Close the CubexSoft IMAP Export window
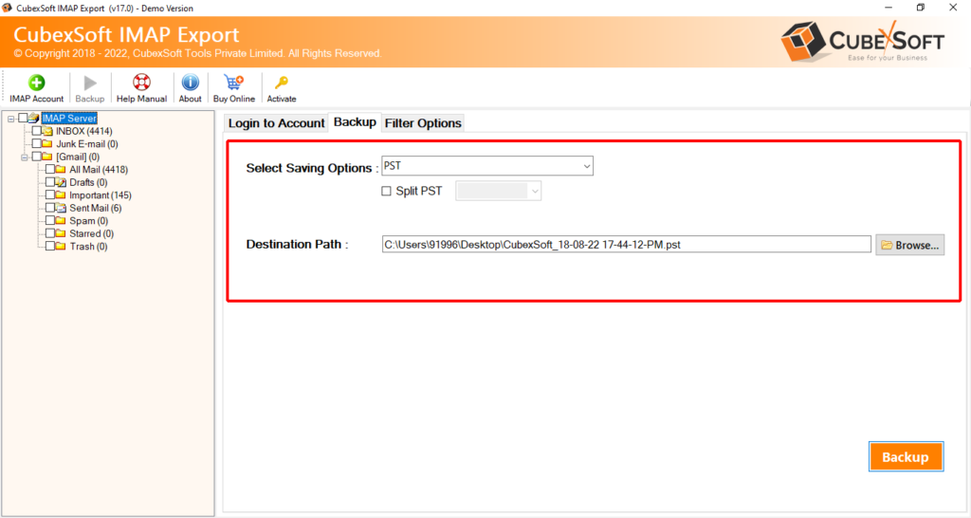Image resolution: width=971 pixels, height=518 pixels. [953, 8]
